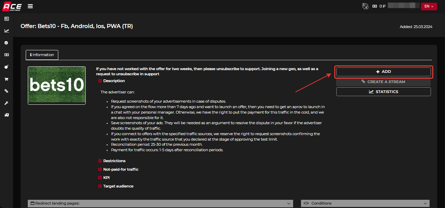Click the text "The advertiser can:"
This screenshot has width=445, height=208.
pyautogui.click(x=118, y=92)
